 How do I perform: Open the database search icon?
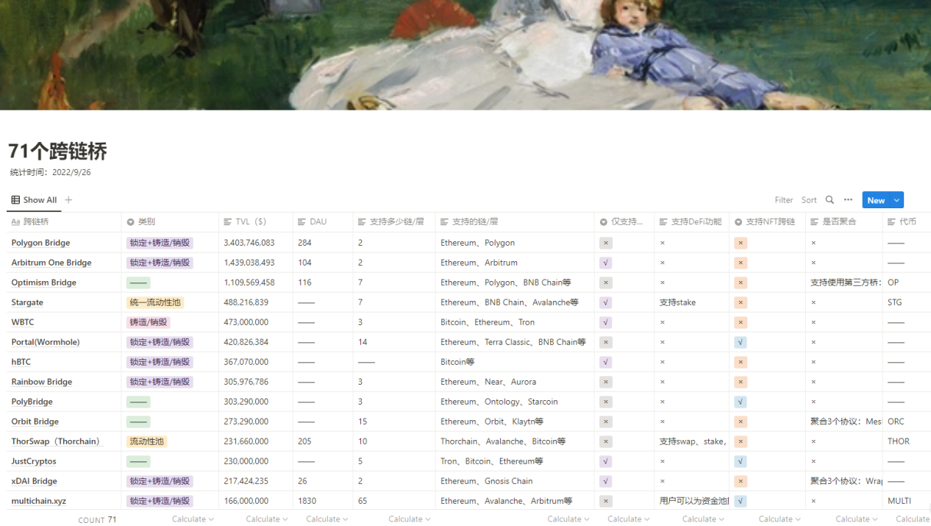pyautogui.click(x=830, y=200)
